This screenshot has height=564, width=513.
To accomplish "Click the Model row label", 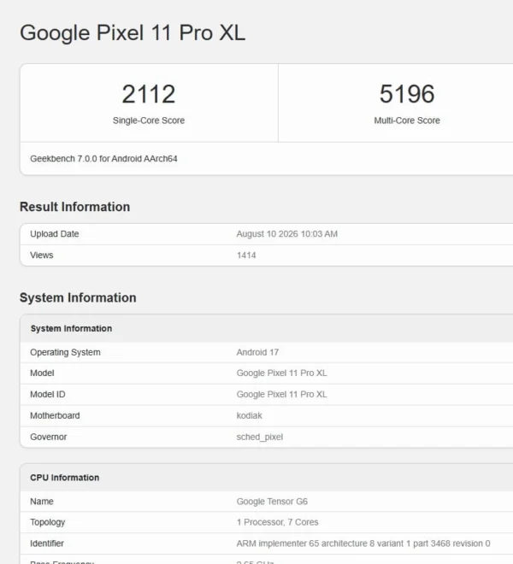I will pyautogui.click(x=42, y=373).
